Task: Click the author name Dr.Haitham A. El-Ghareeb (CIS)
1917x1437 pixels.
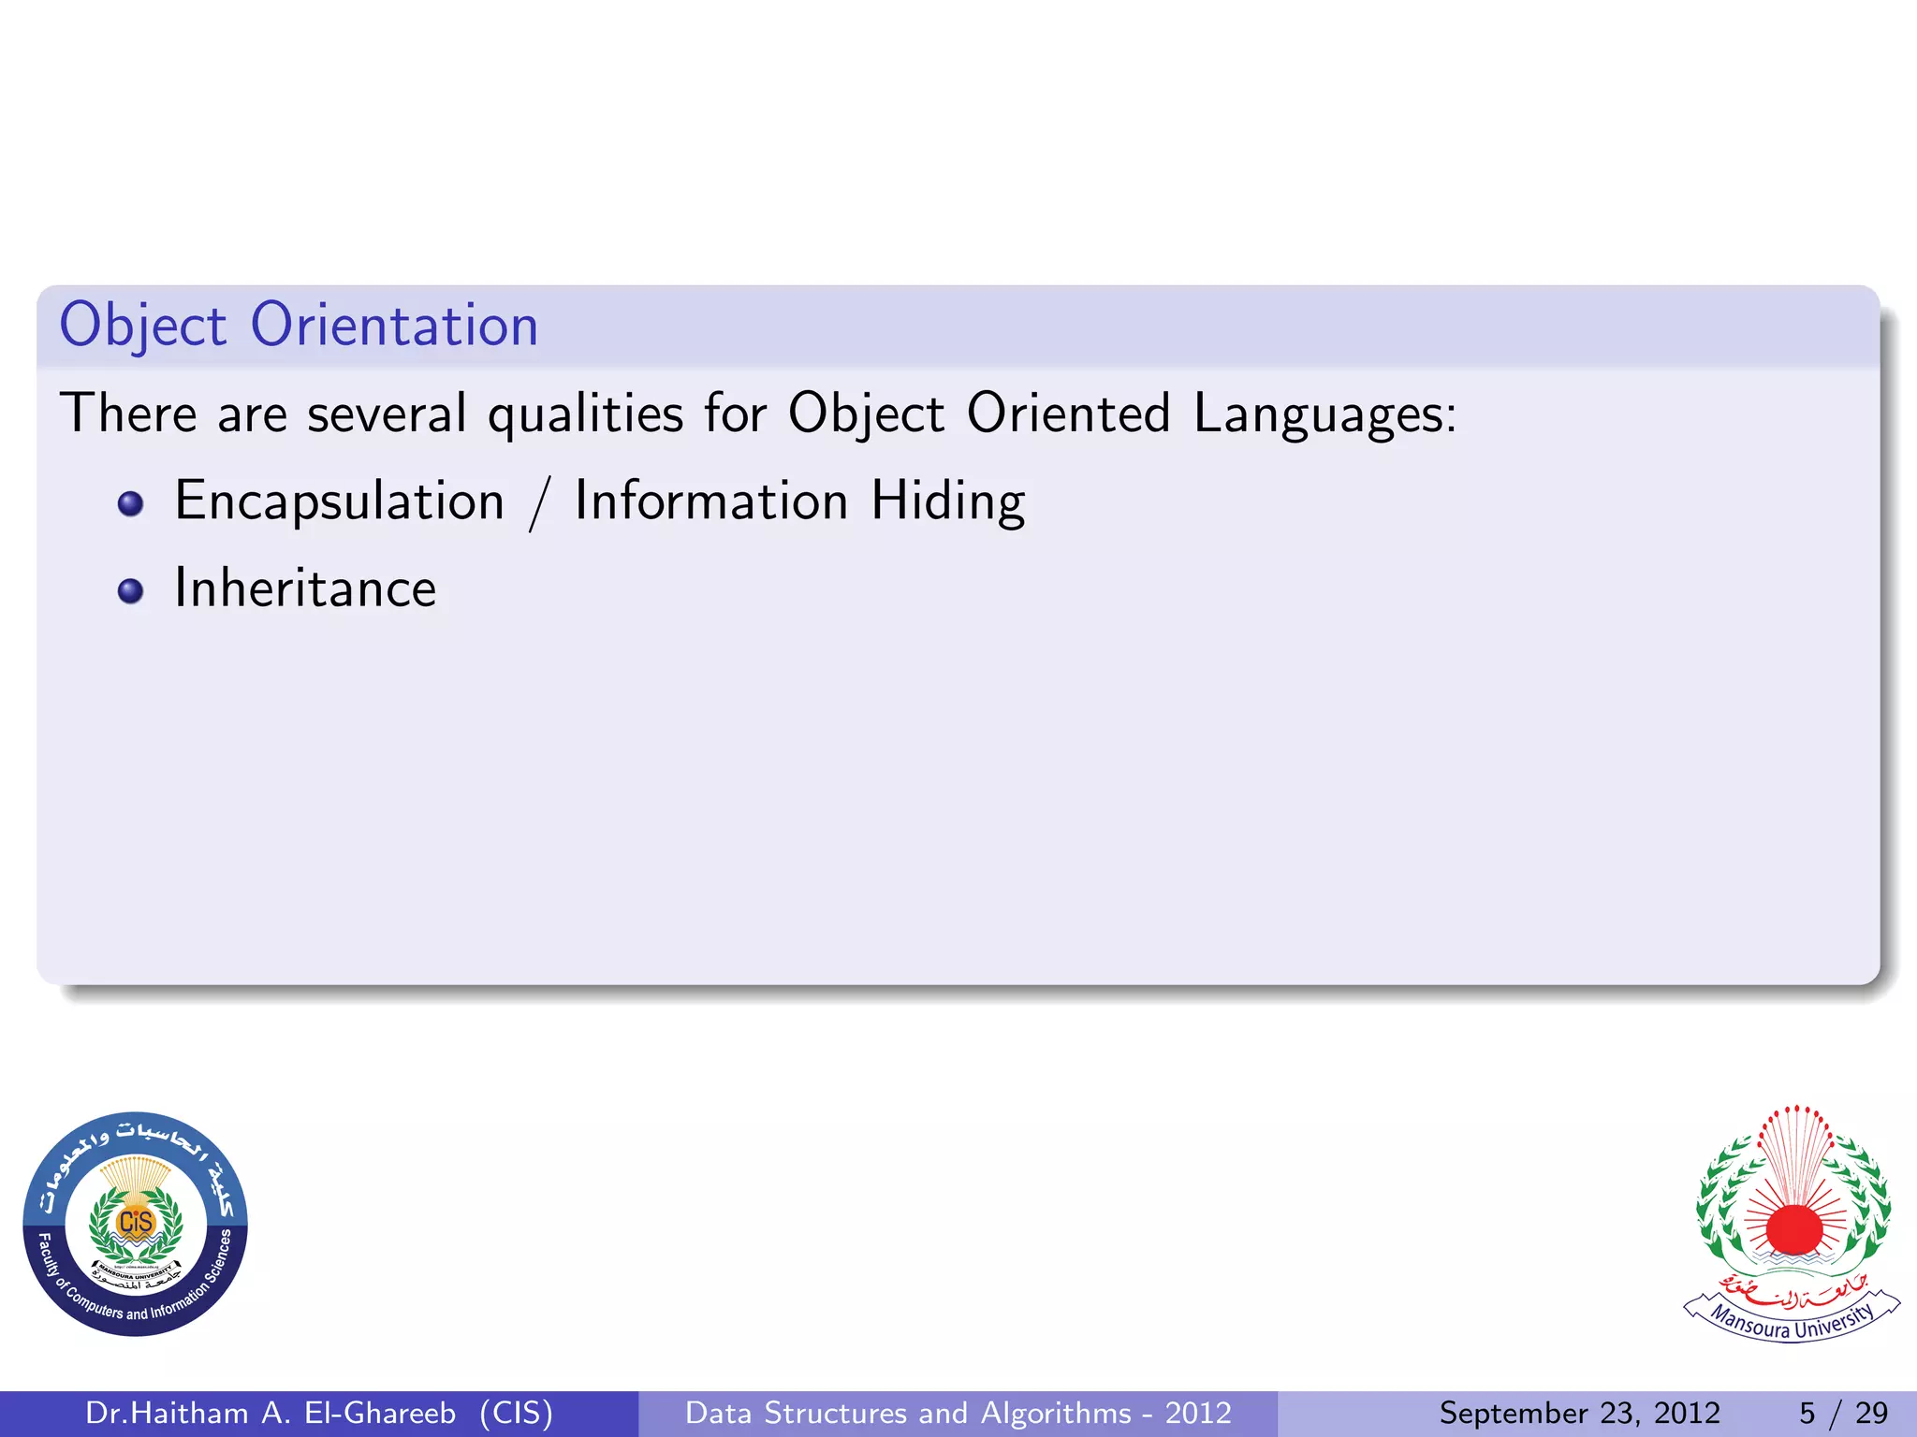Action: 319,1413
